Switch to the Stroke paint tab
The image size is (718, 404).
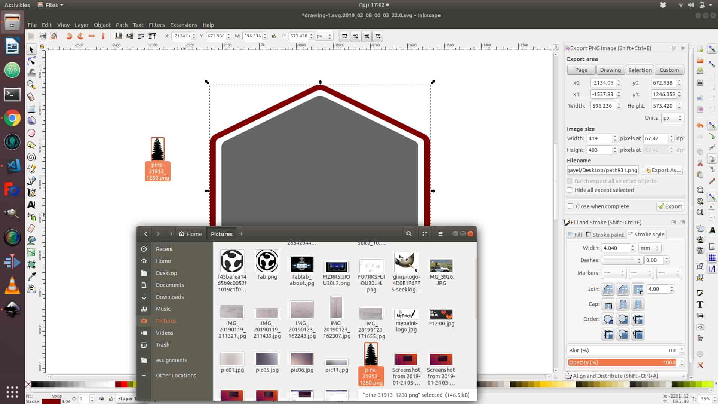(605, 235)
